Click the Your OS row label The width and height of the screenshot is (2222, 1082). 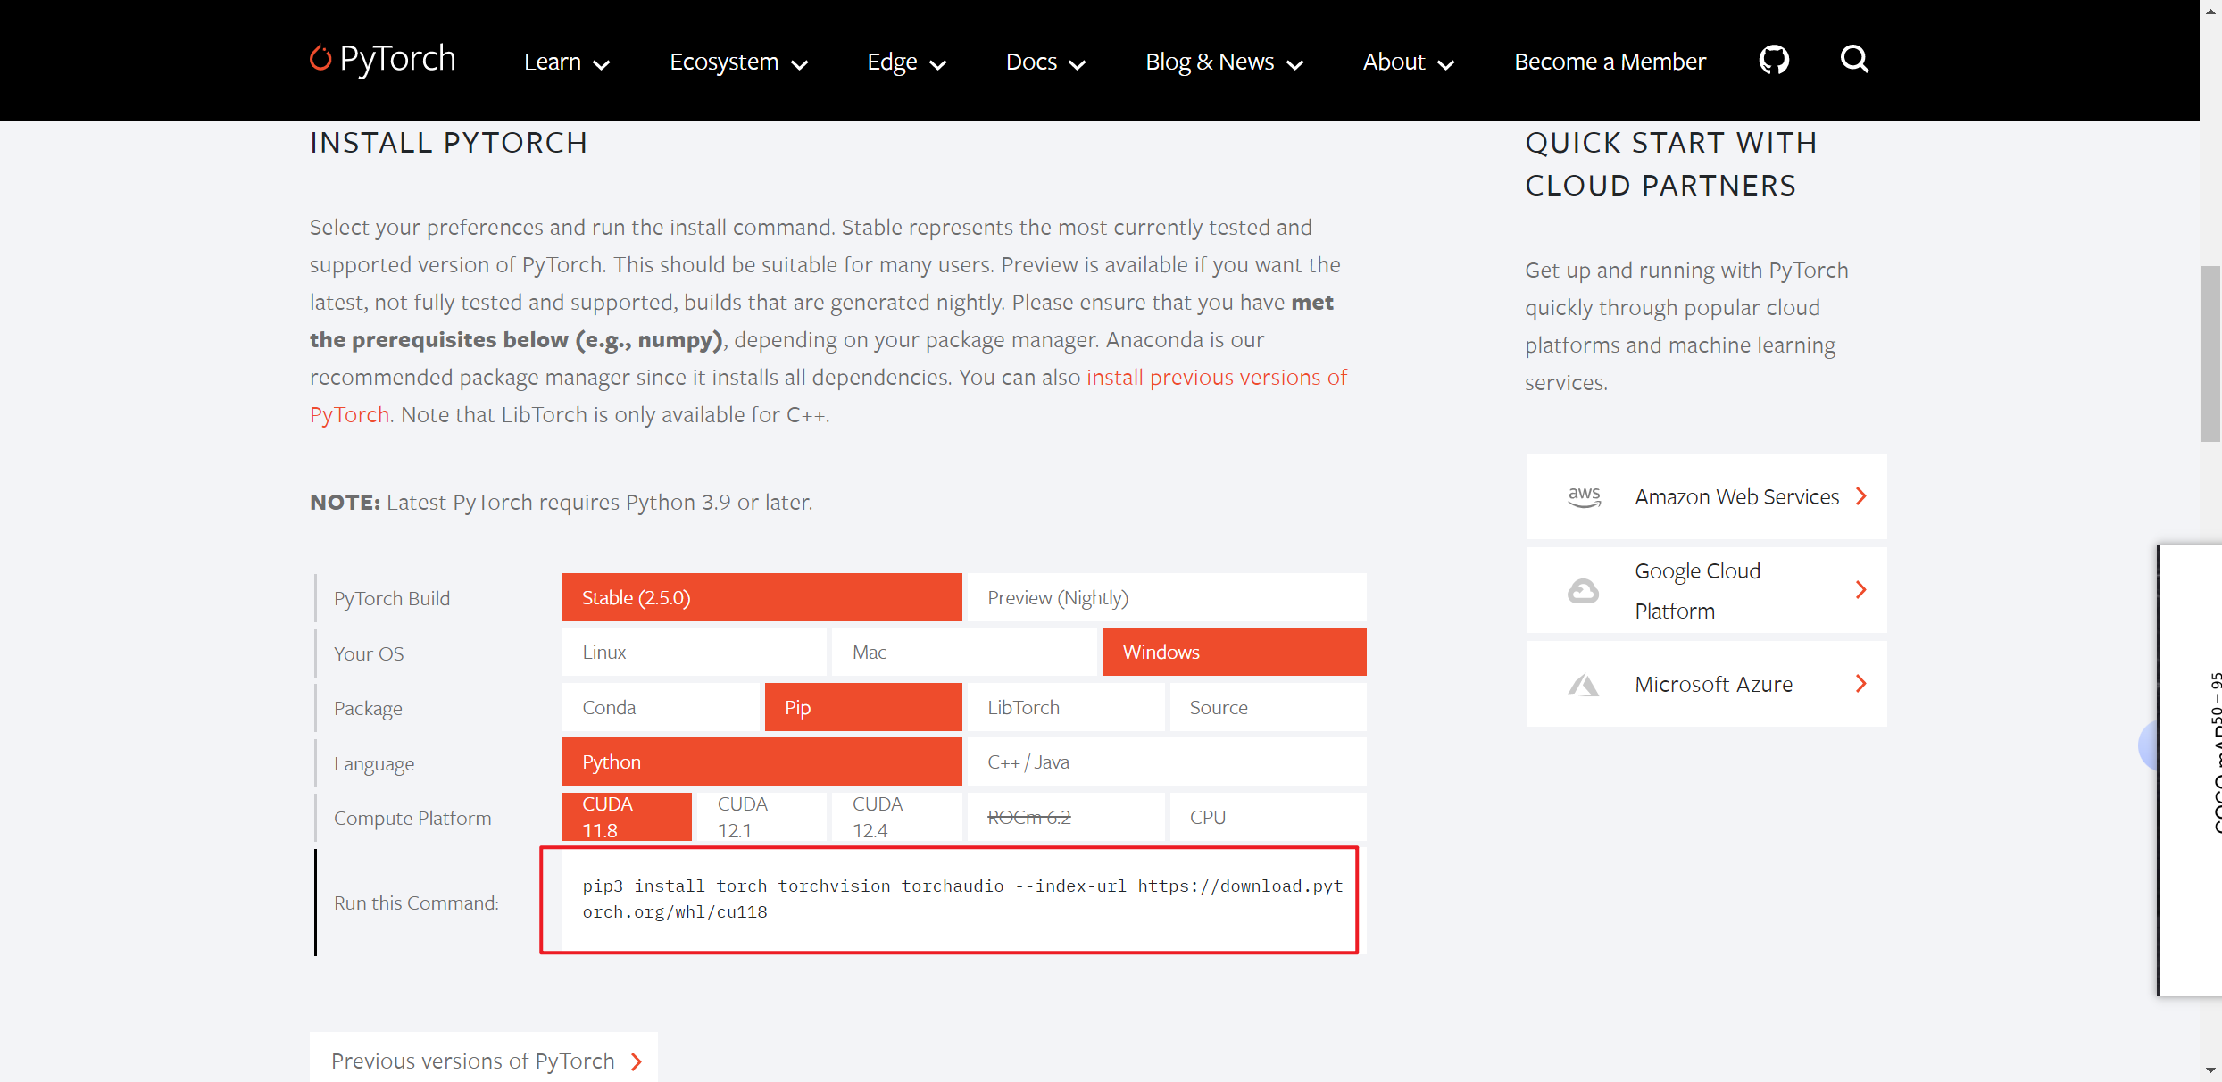click(x=369, y=653)
